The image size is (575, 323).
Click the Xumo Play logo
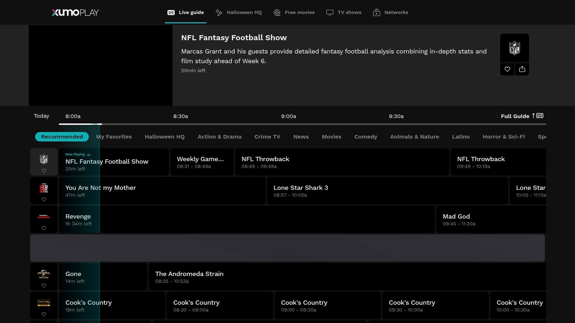[75, 13]
